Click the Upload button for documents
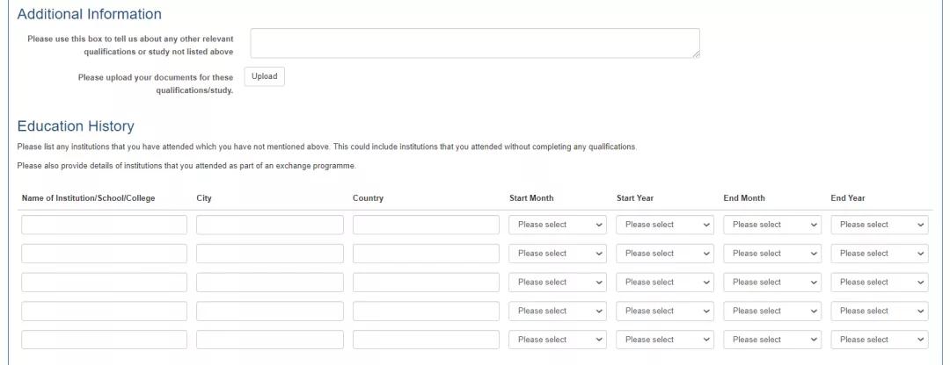 pyautogui.click(x=264, y=76)
